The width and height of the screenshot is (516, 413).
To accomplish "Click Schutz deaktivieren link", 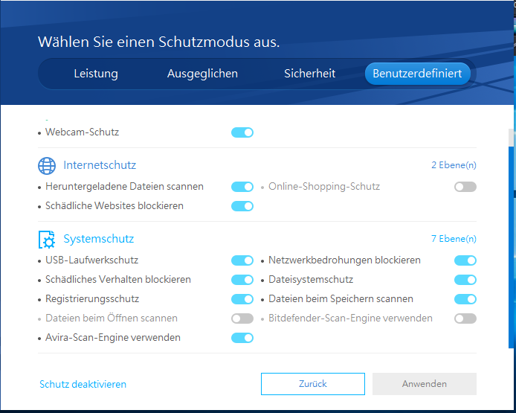I will [83, 385].
